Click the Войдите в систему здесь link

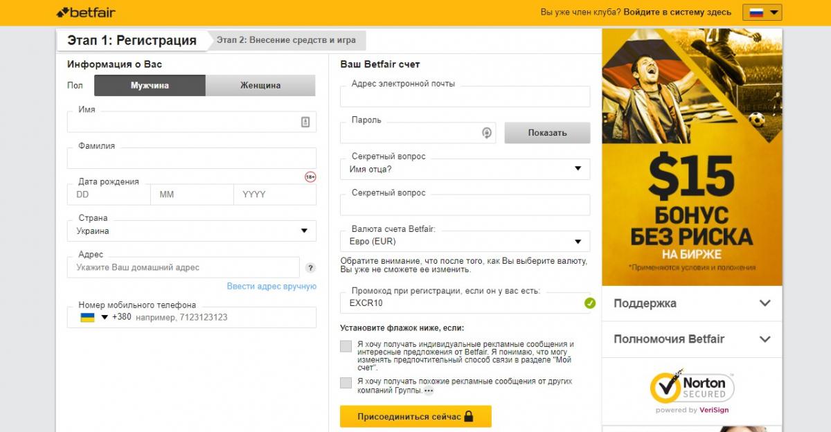pyautogui.click(x=677, y=12)
